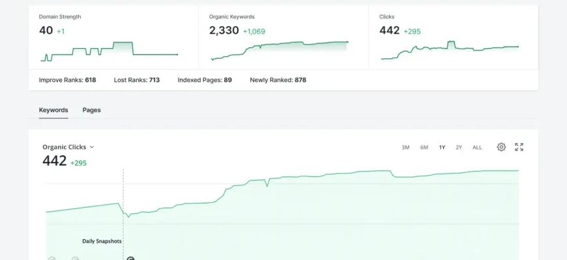The height and width of the screenshot is (260, 567).
Task: Set chart range to 3M
Action: coord(405,148)
